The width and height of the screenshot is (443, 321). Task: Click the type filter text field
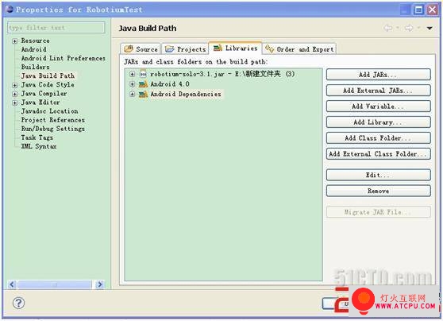(x=56, y=28)
